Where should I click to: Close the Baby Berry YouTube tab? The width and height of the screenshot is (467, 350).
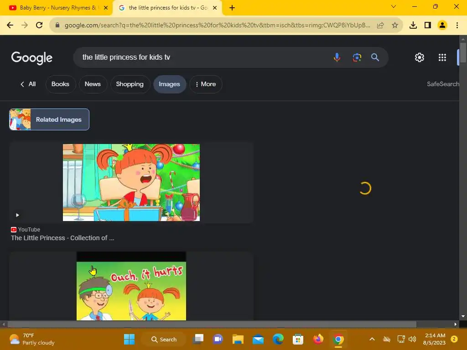(x=106, y=8)
